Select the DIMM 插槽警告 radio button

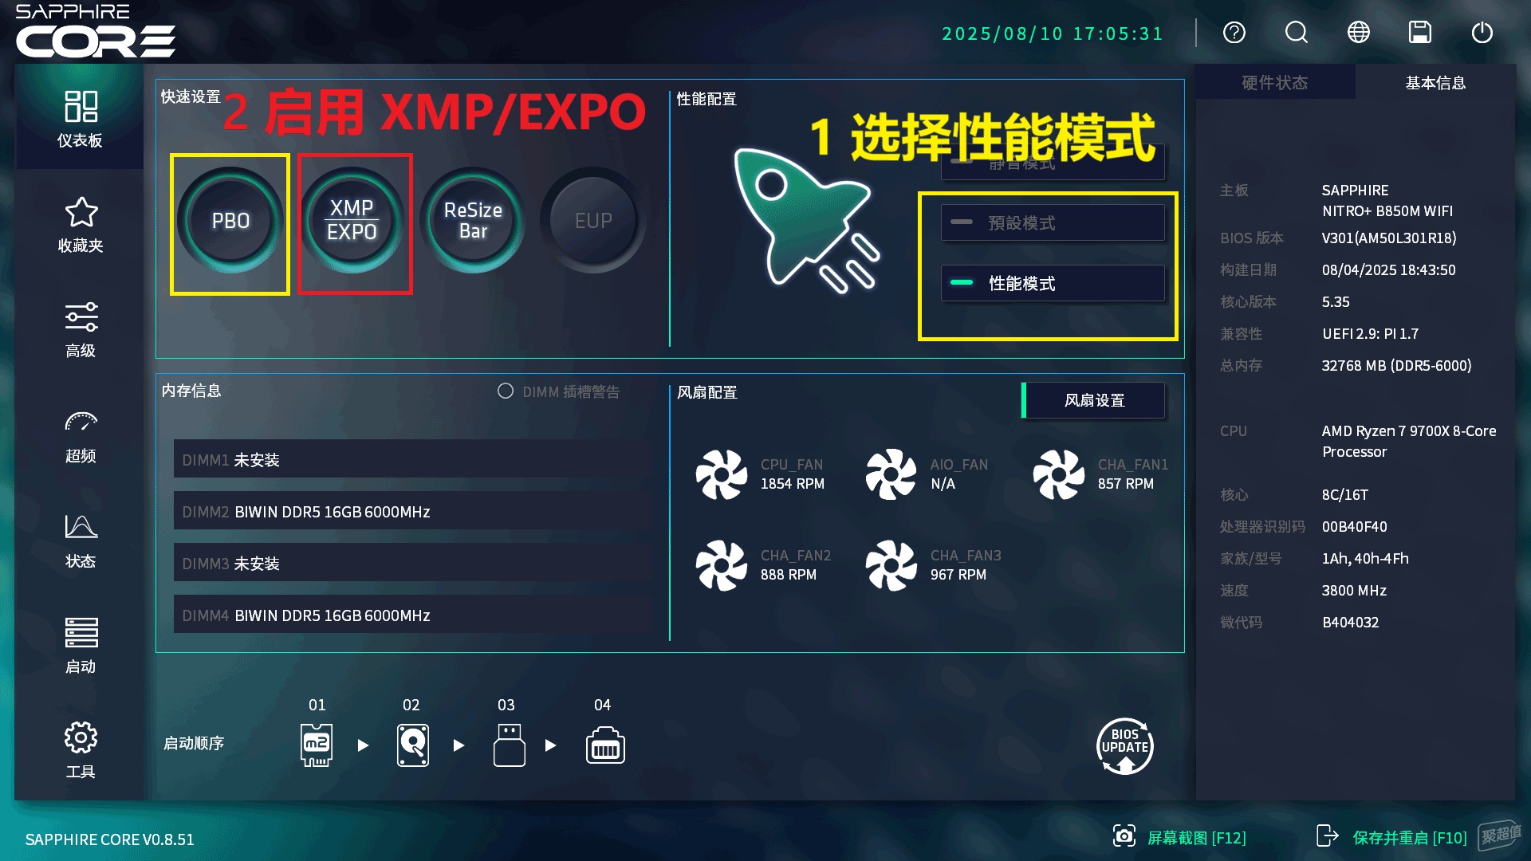[x=506, y=391]
